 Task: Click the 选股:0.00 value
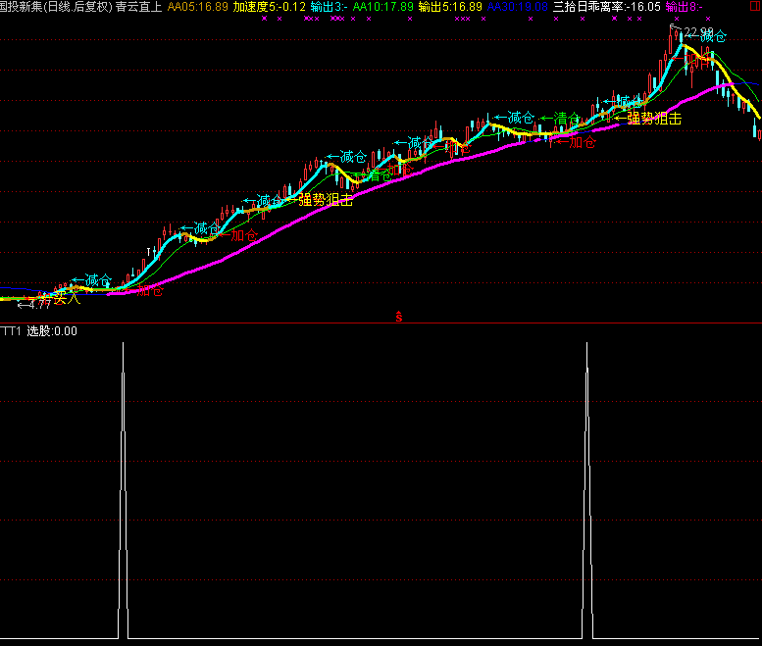(52, 331)
